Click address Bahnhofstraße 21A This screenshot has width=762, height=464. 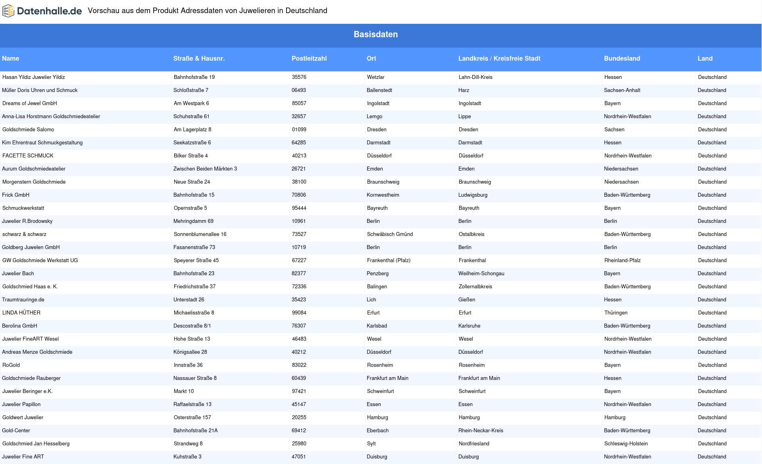tap(196, 431)
